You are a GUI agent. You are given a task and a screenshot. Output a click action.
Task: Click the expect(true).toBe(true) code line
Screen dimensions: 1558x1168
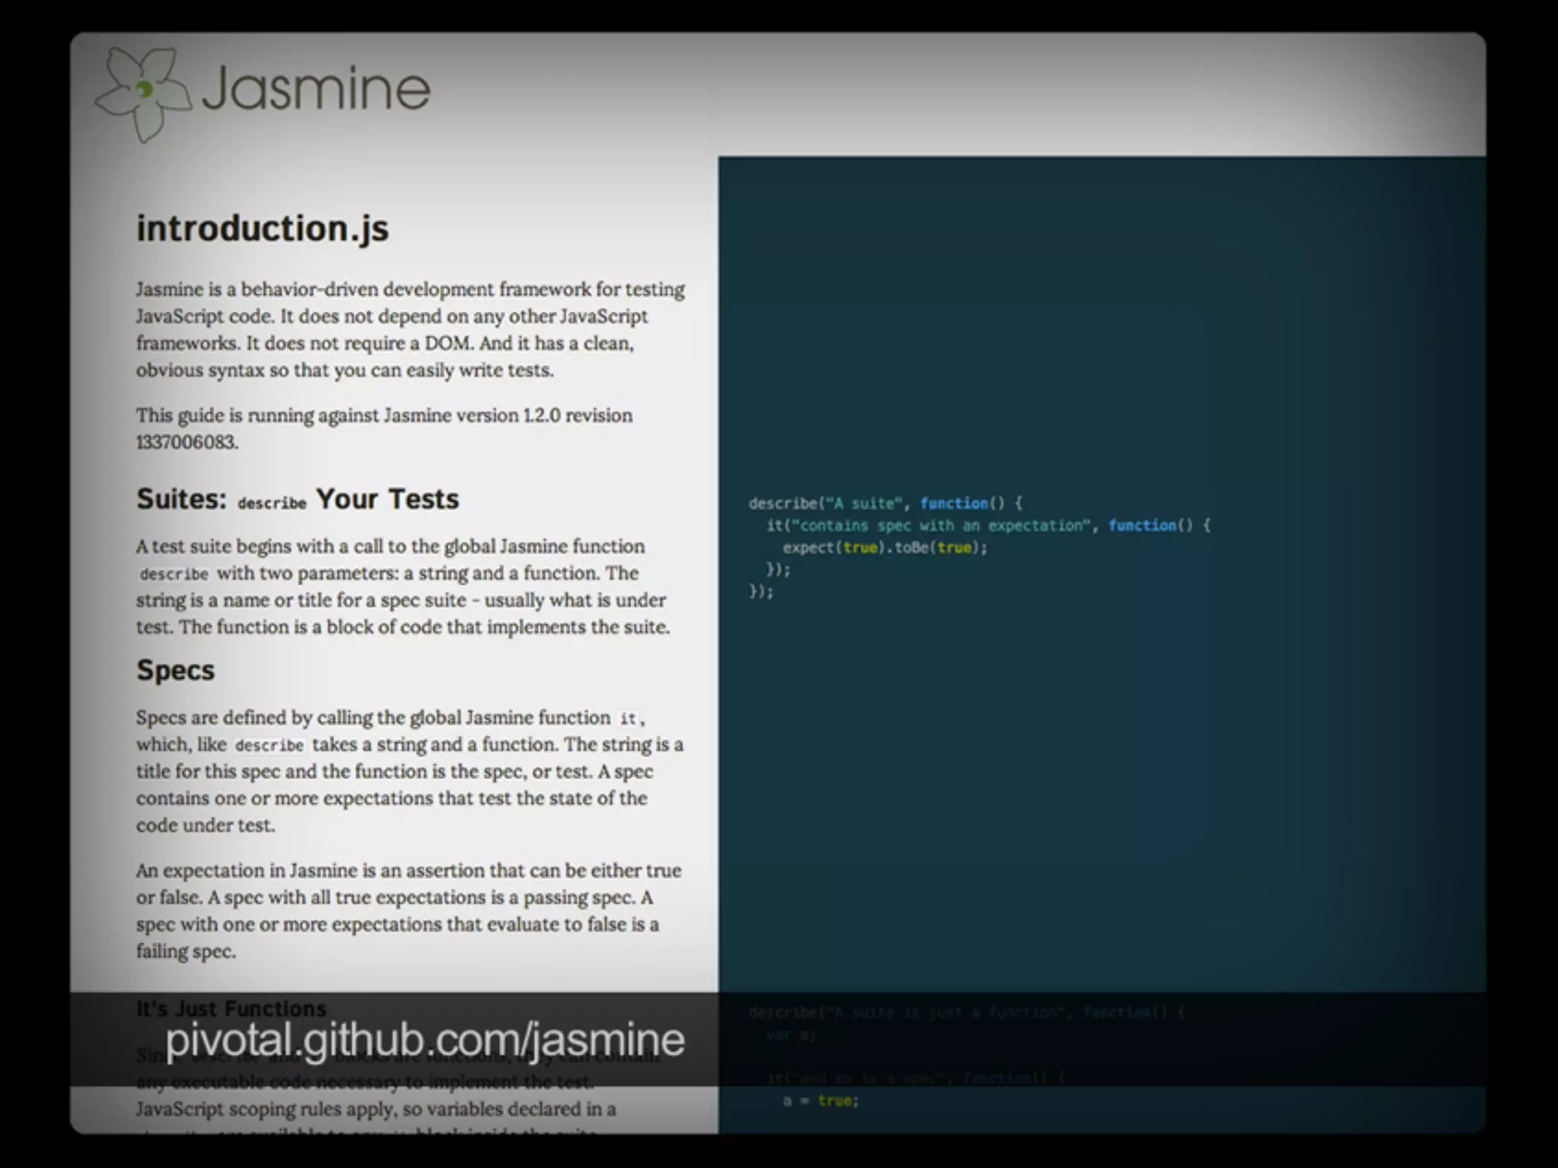(x=885, y=547)
